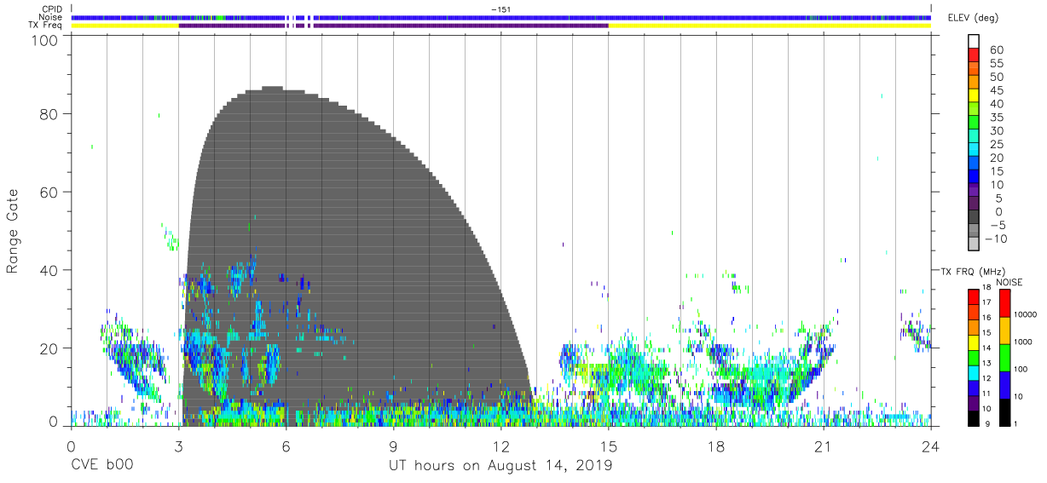Click the x-axis tick label '9'
The width and height of the screenshot is (1047, 483).
coord(393,446)
